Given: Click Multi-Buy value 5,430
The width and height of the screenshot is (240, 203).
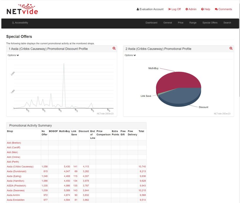Looking at the screenshot, I should pos(67,167).
